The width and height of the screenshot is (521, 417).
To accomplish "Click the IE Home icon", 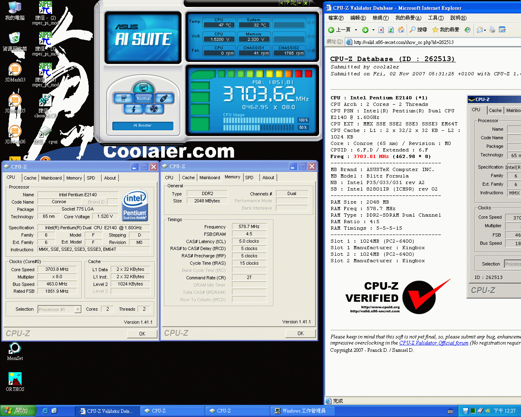I will (x=401, y=30).
